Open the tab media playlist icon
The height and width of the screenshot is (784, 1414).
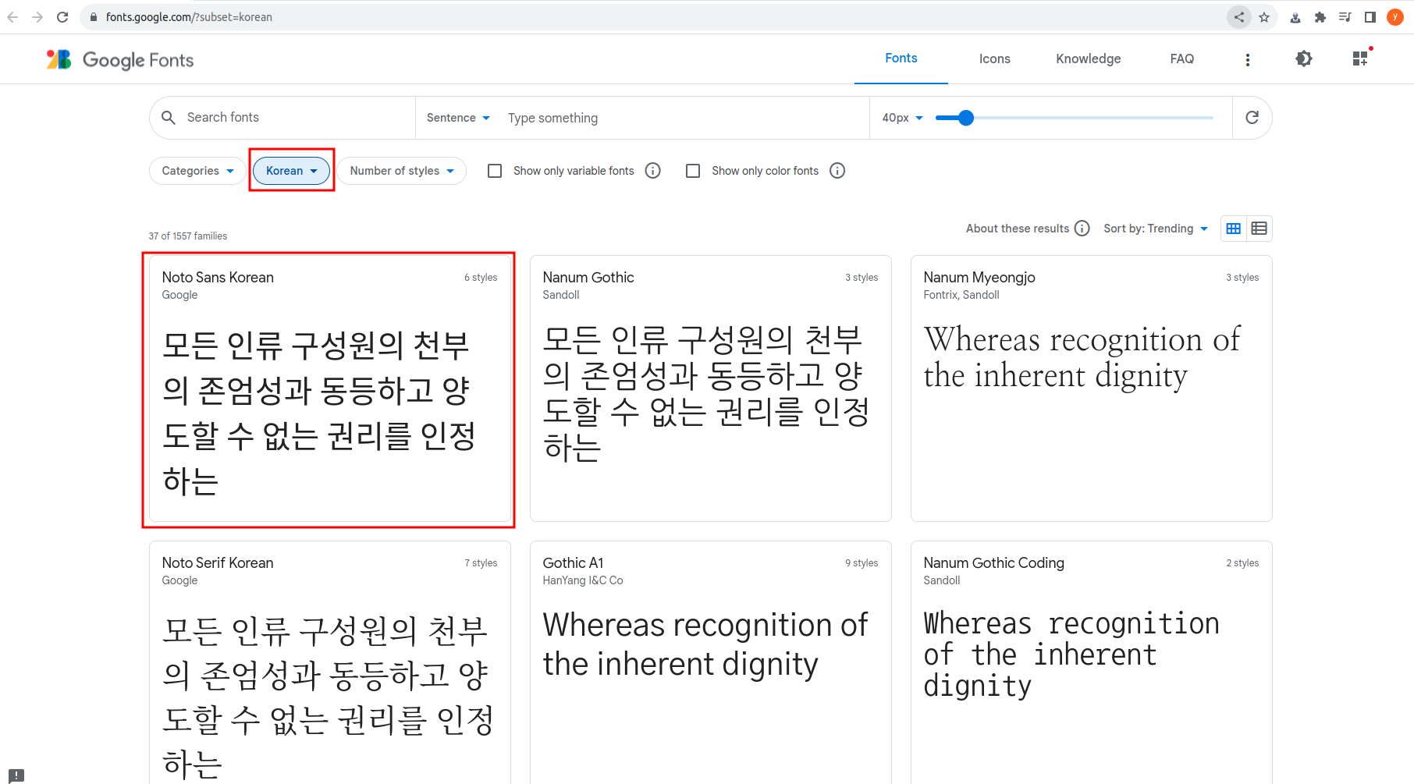tap(1345, 17)
